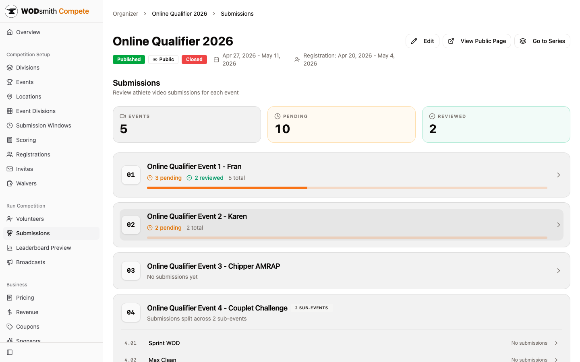Select Leaderboard Preview in sidebar
580x362 pixels.
[51, 248]
